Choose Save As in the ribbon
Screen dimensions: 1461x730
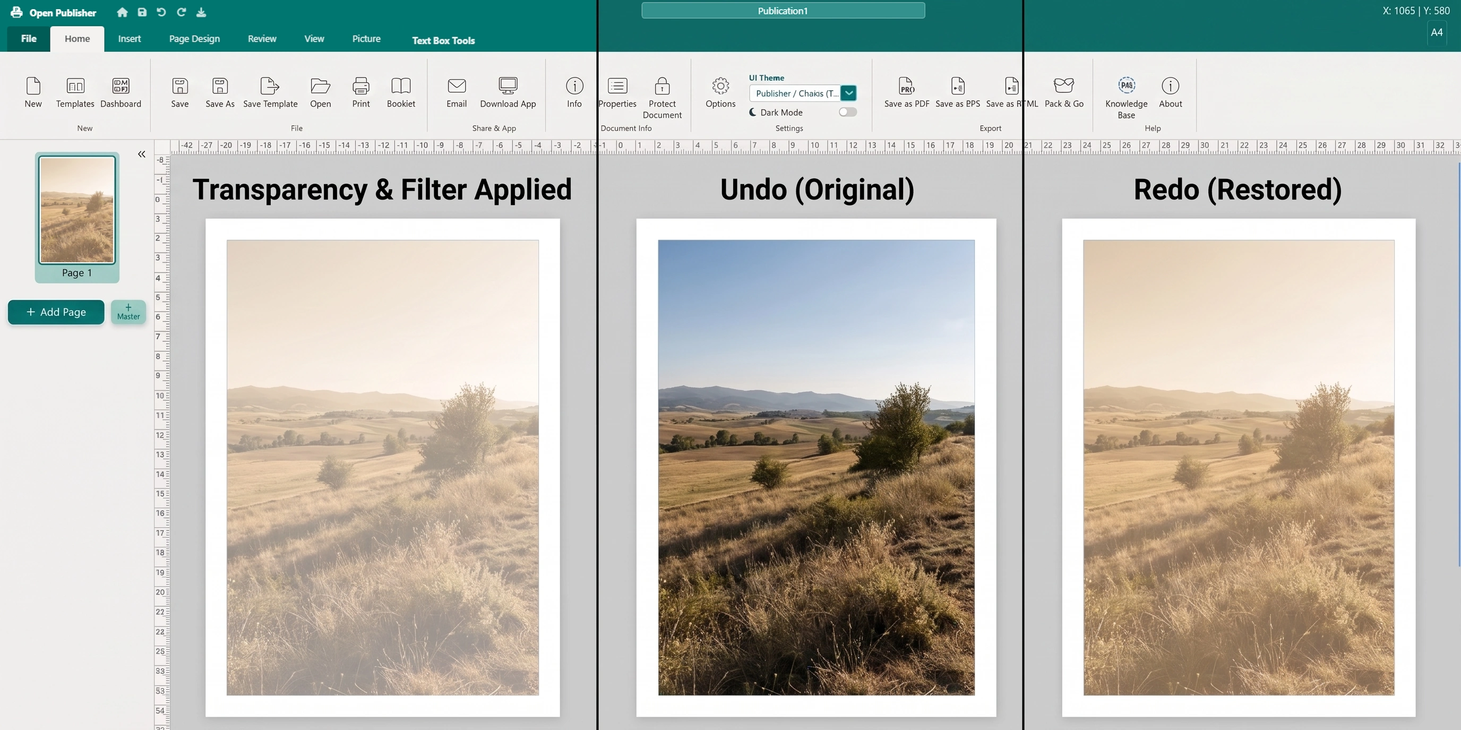[220, 92]
